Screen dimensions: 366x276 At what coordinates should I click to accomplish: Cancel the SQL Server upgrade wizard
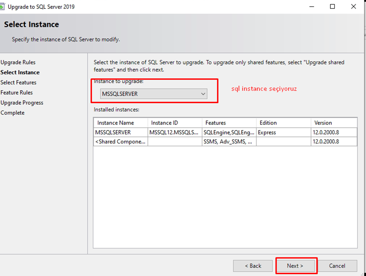click(337, 266)
